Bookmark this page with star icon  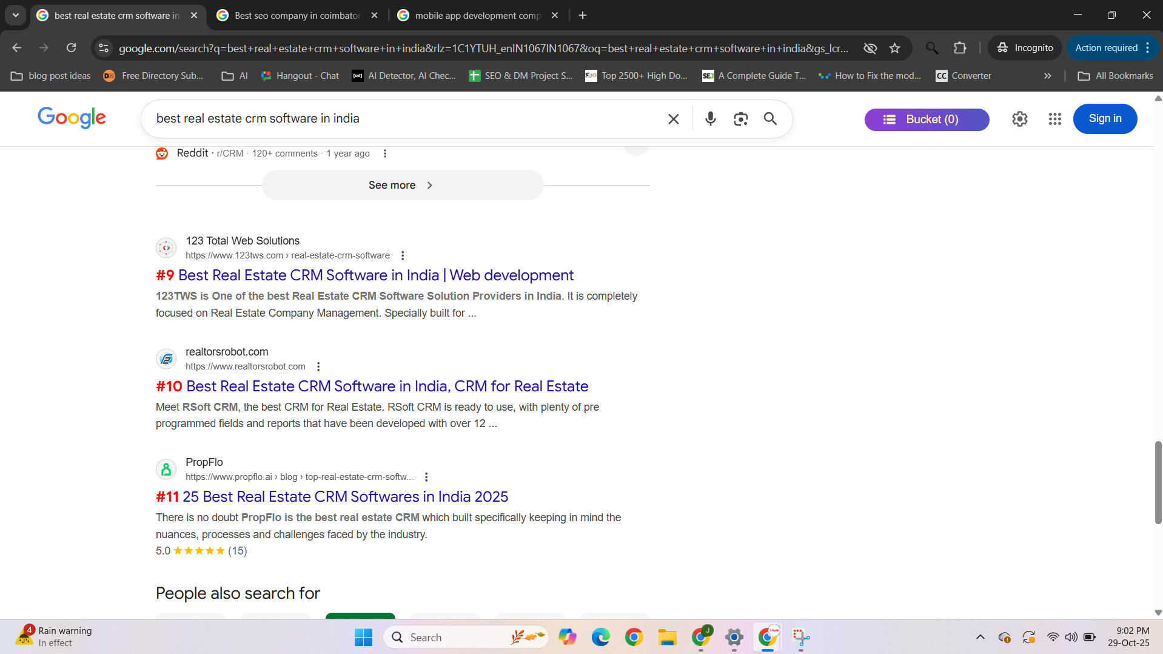click(x=894, y=48)
